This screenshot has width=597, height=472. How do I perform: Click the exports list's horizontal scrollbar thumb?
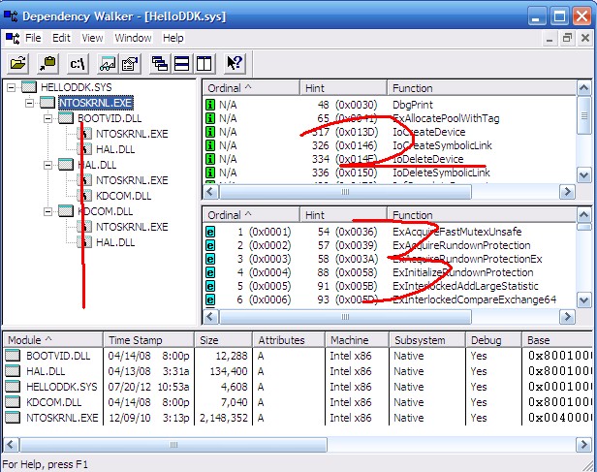(345, 317)
